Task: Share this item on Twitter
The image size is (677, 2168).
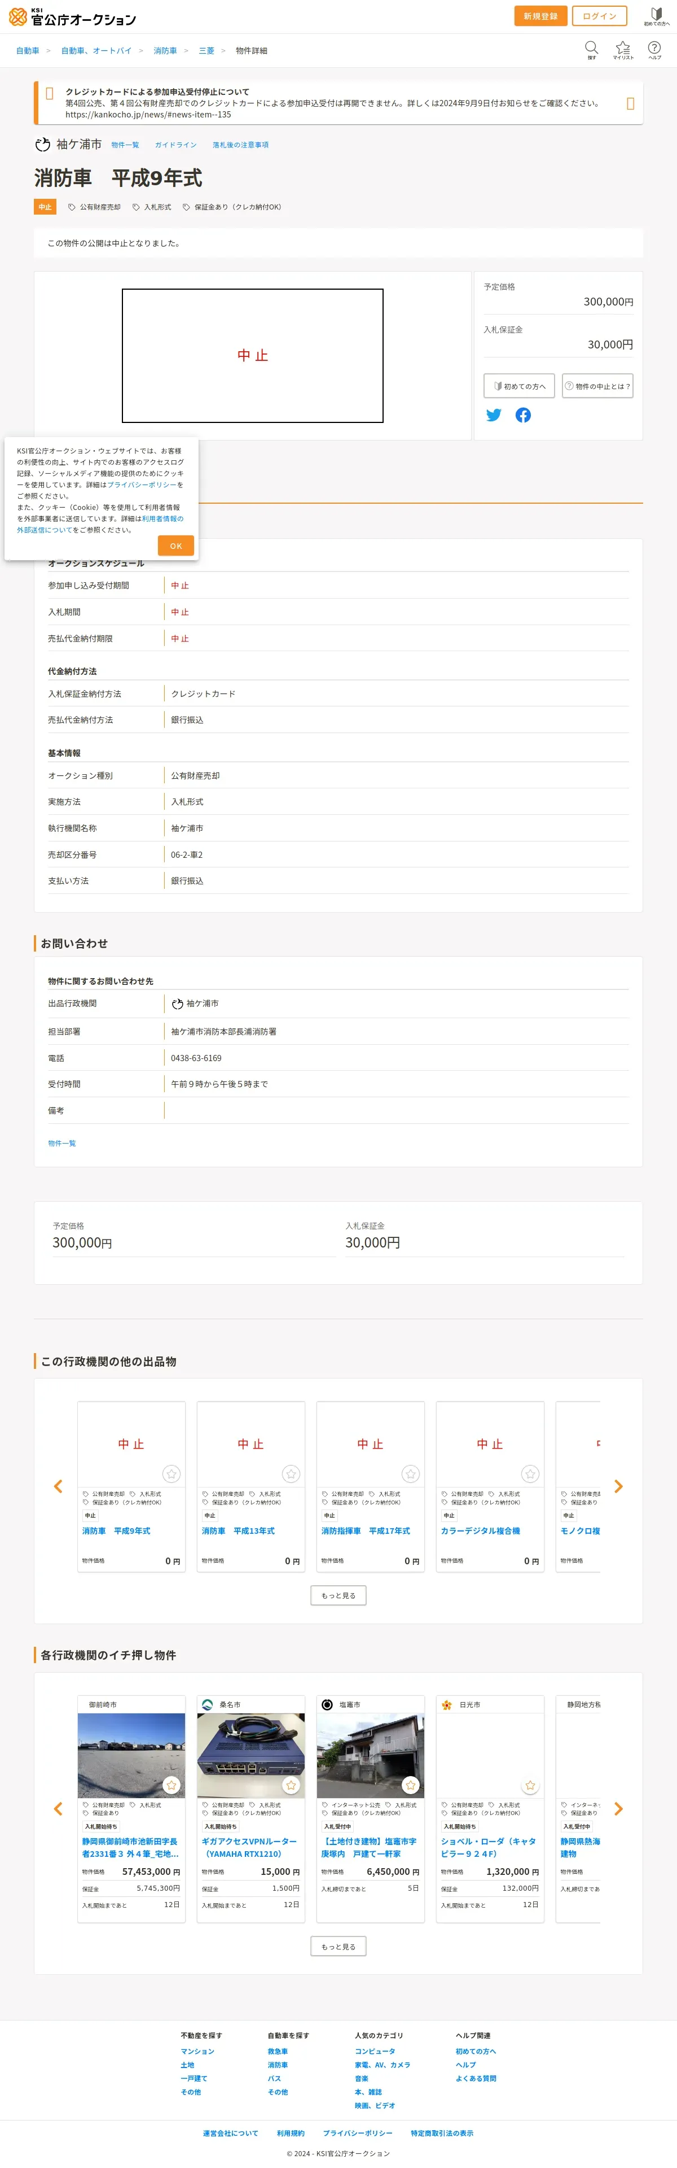Action: tap(494, 415)
